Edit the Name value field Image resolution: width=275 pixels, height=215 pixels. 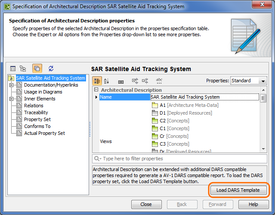click(x=205, y=97)
